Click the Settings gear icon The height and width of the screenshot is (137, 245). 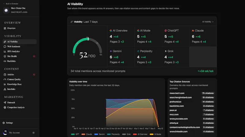click(x=4, y=123)
